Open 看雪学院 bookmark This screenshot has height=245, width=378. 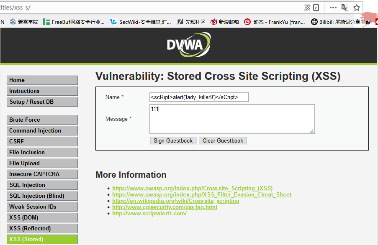point(24,22)
